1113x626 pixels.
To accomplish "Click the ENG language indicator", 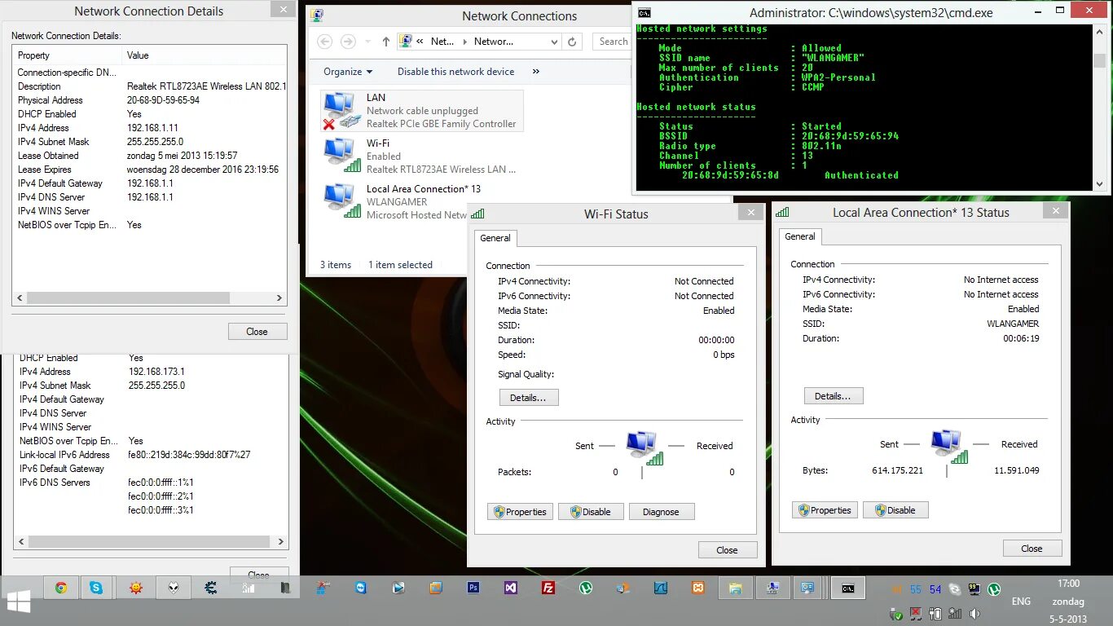I will pos(1021,602).
